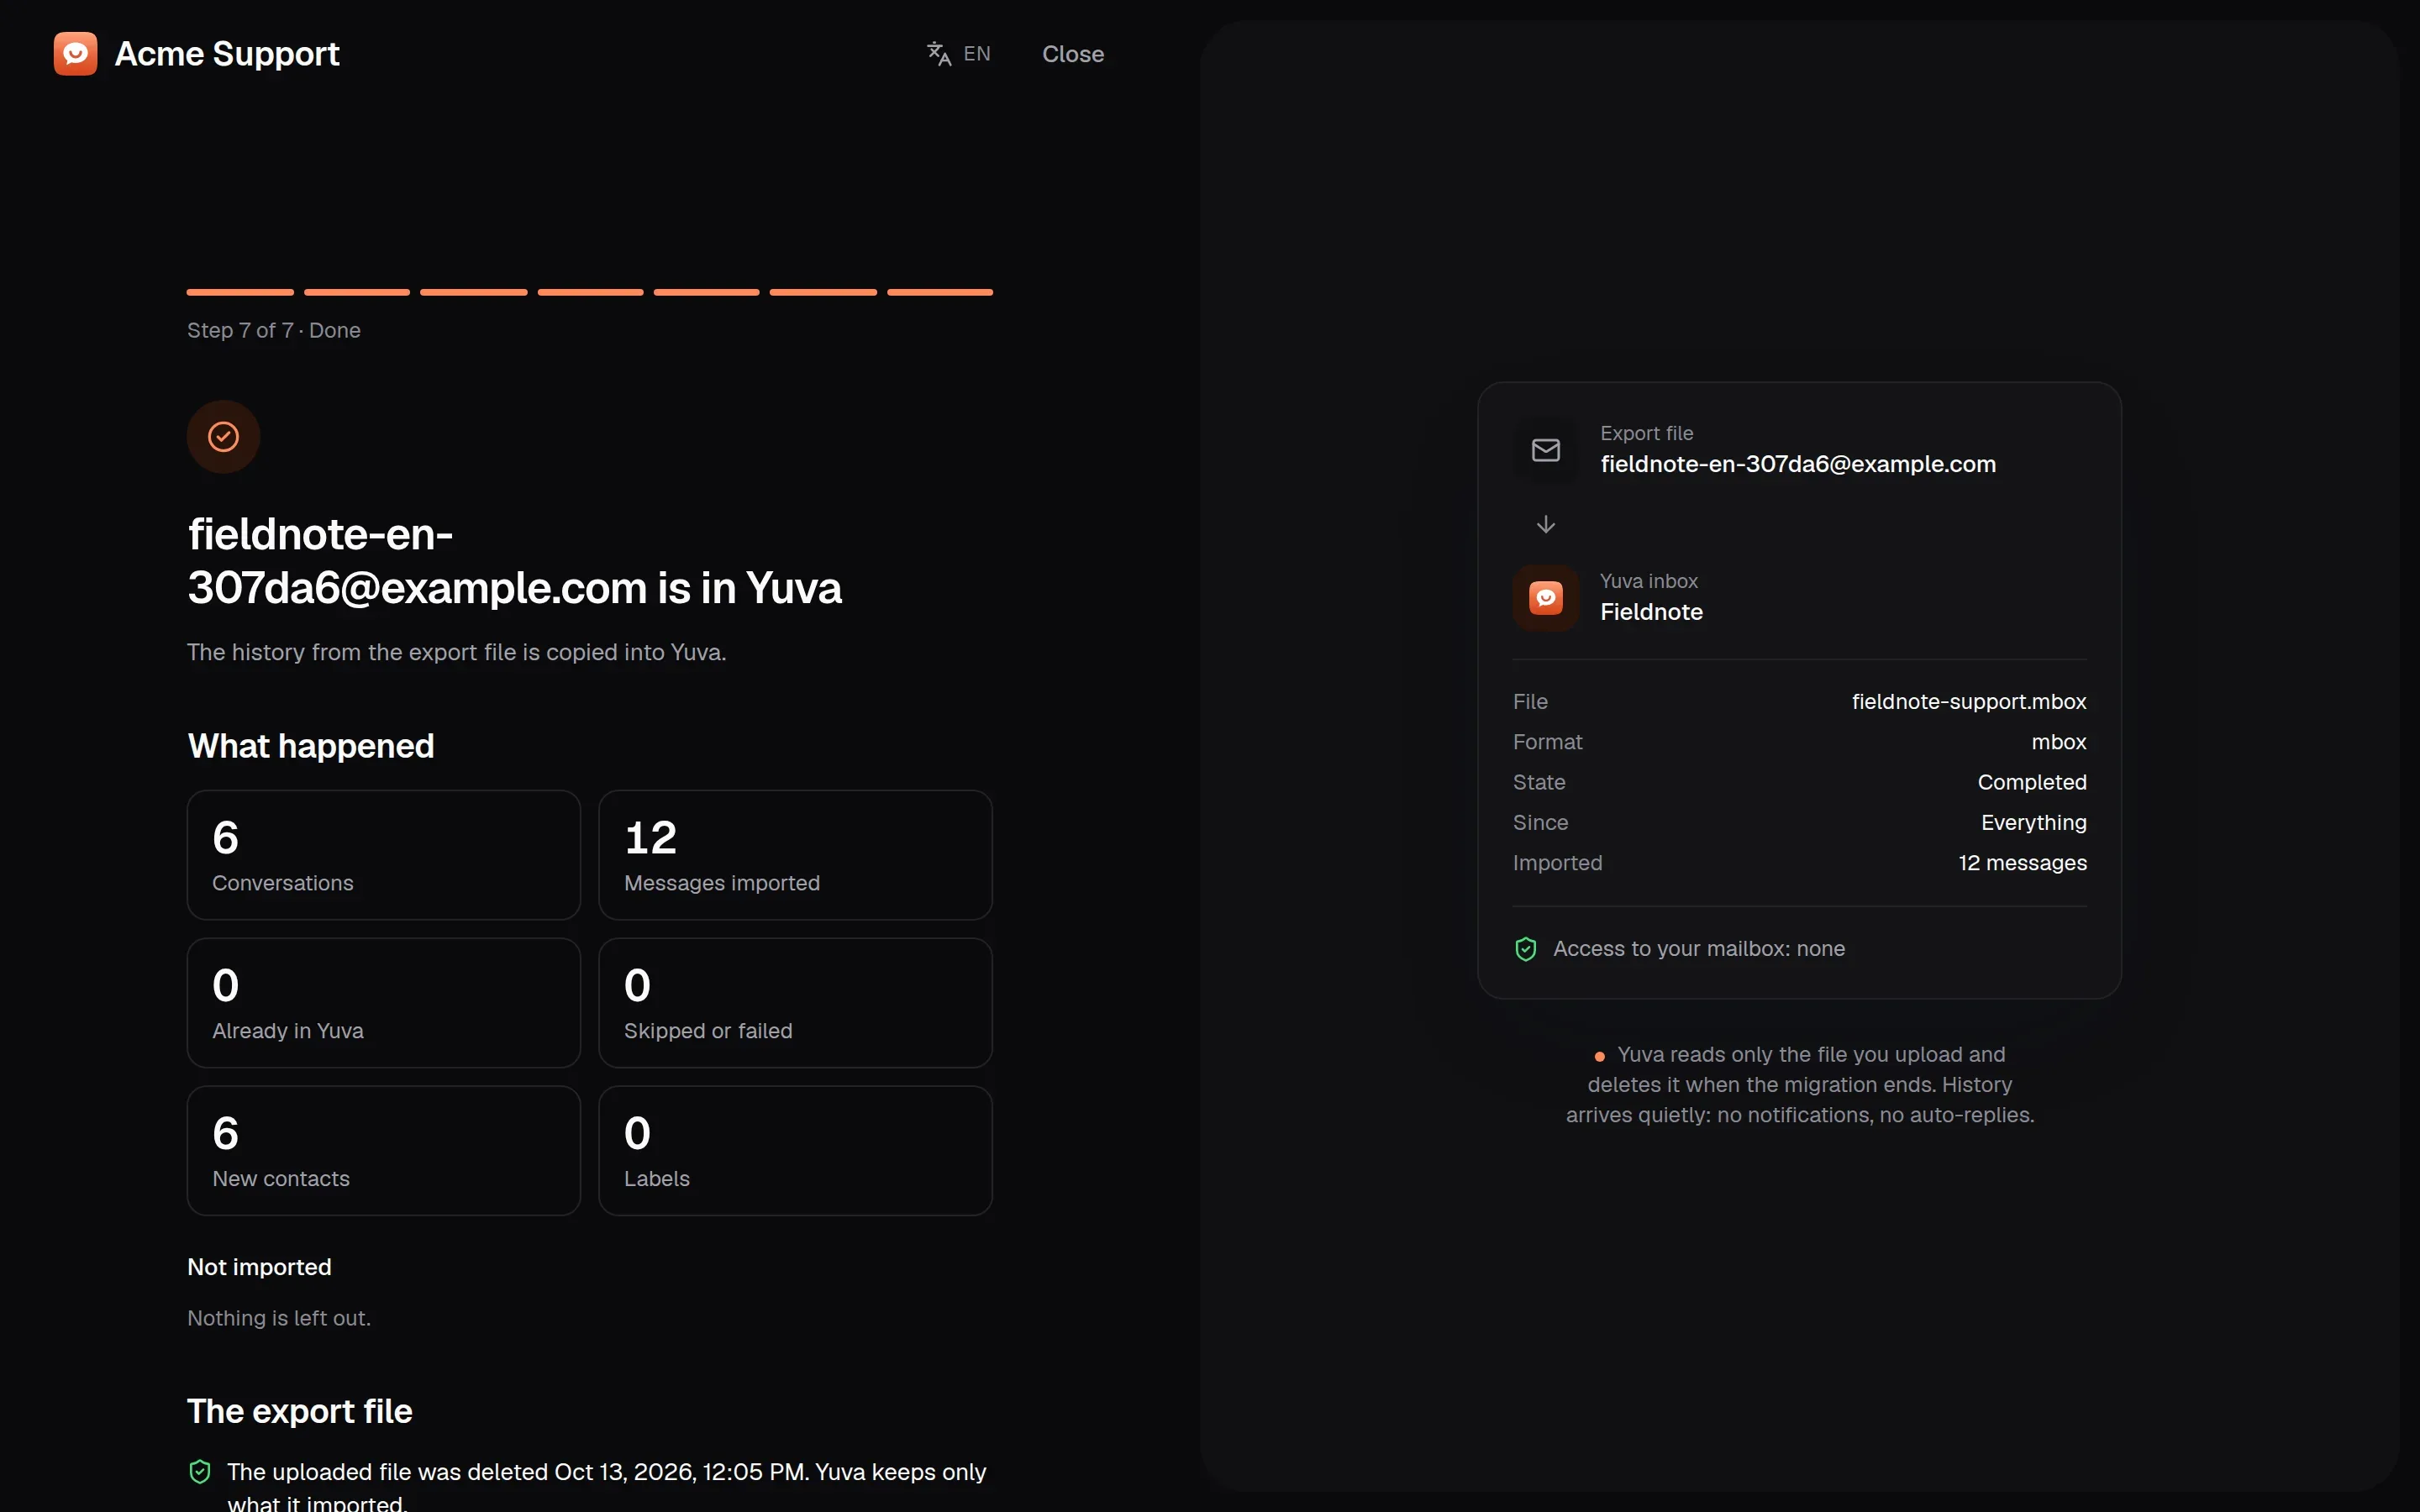
Task: Click the Yuva inbox Fieldnote app icon
Action: pyautogui.click(x=1546, y=598)
